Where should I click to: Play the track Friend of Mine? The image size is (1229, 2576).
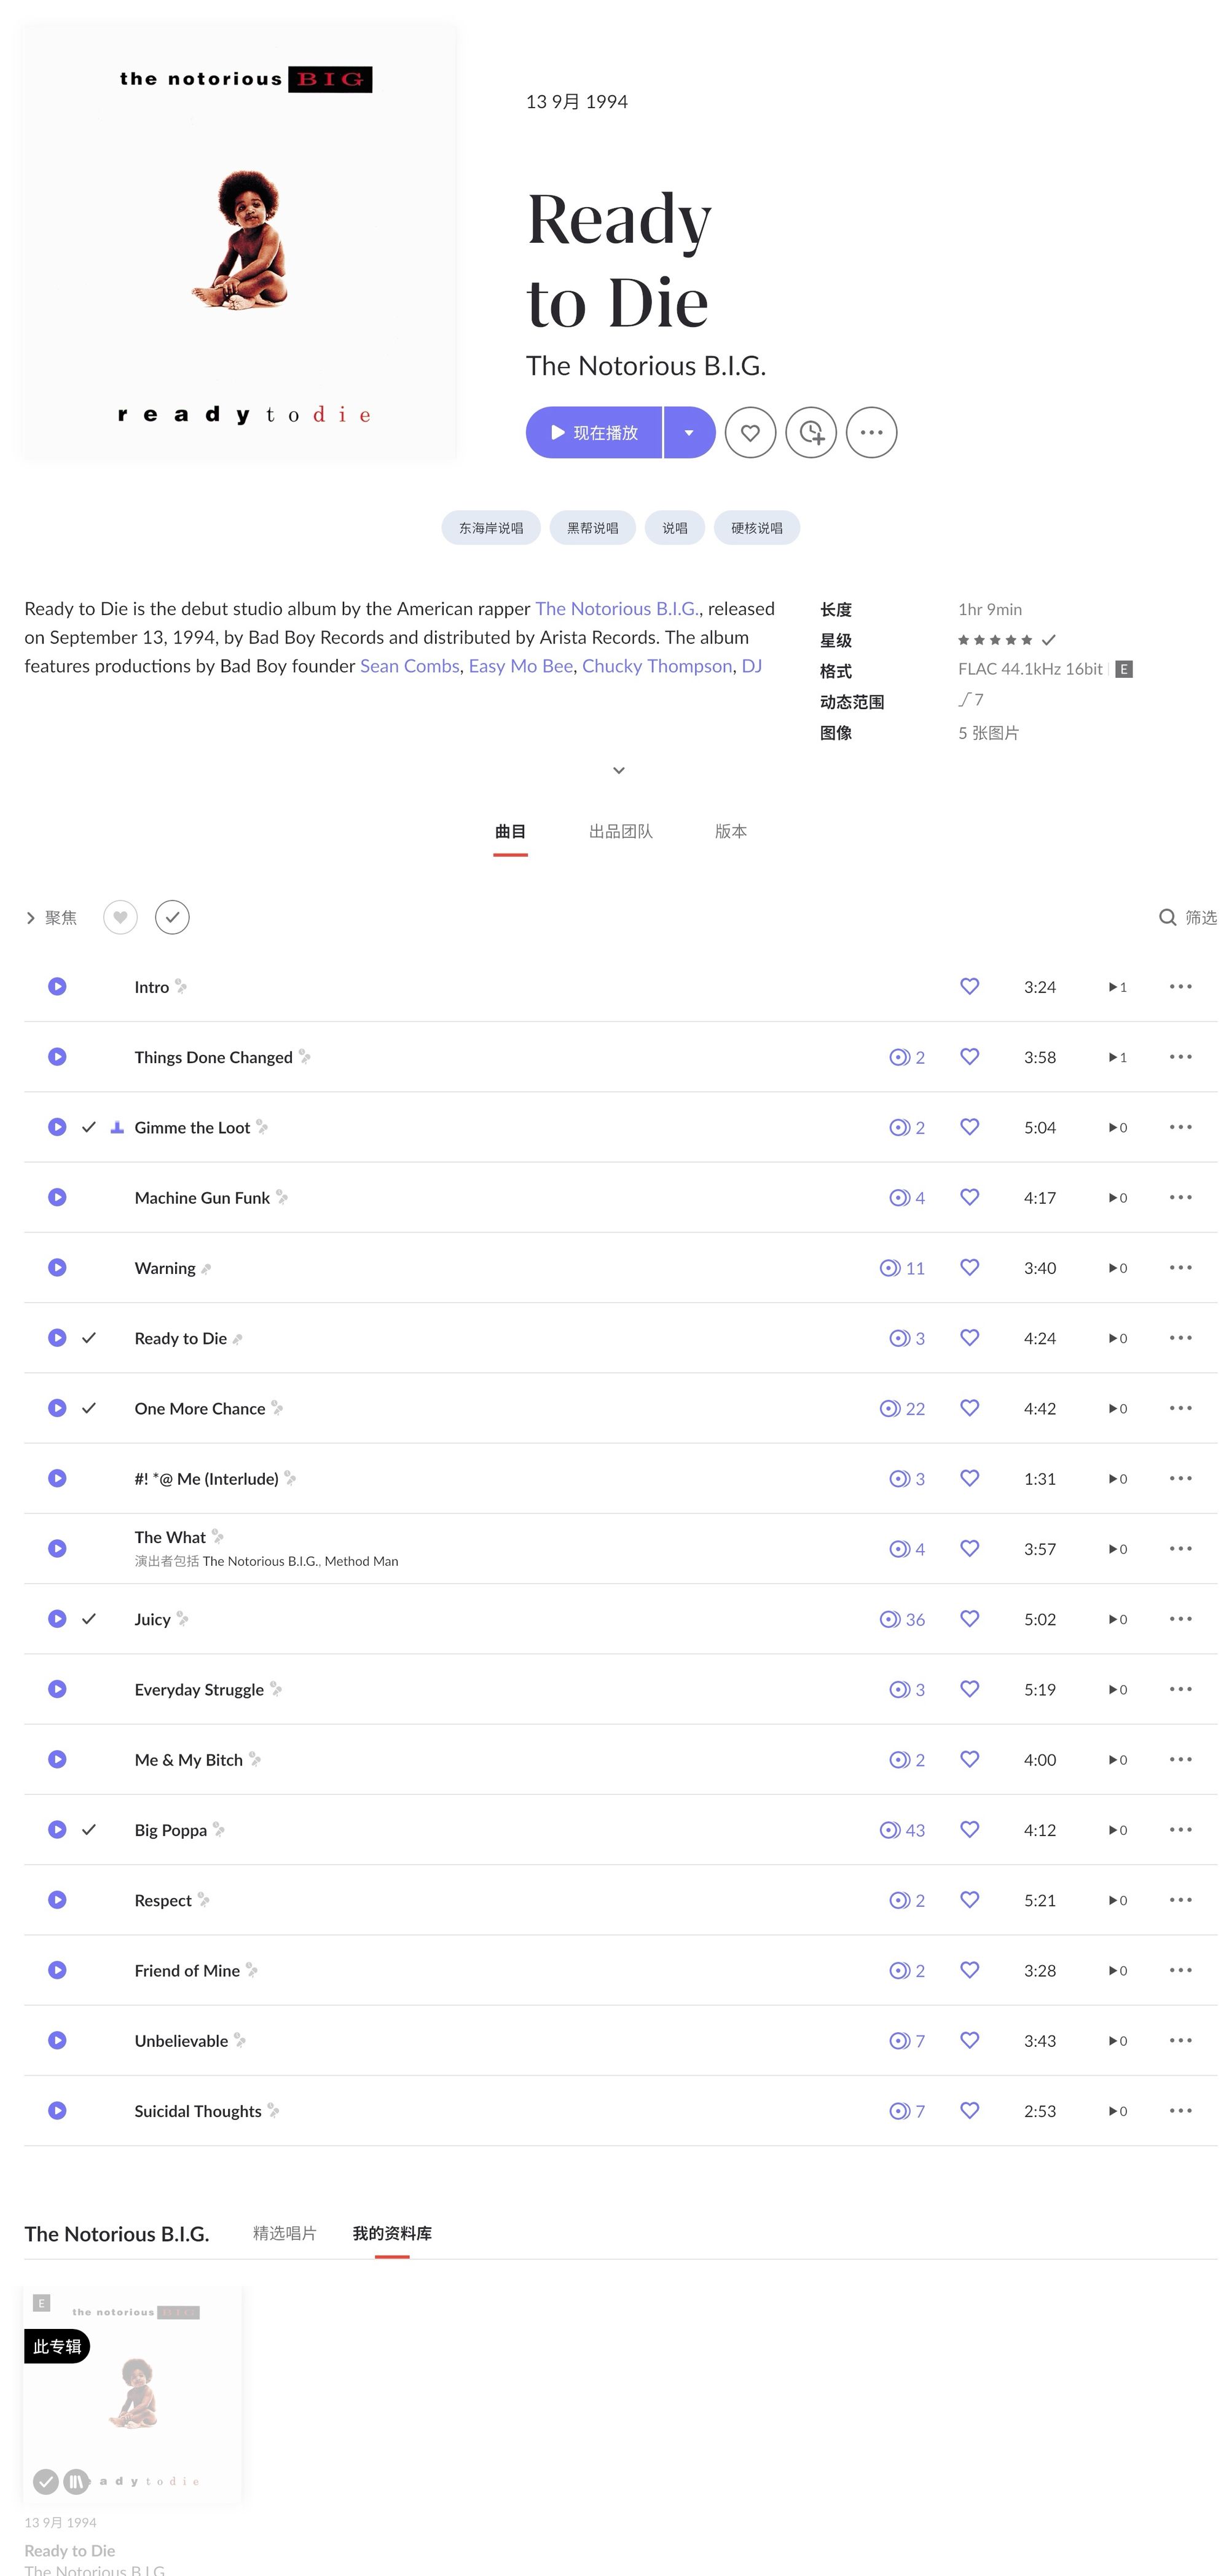(x=57, y=1969)
